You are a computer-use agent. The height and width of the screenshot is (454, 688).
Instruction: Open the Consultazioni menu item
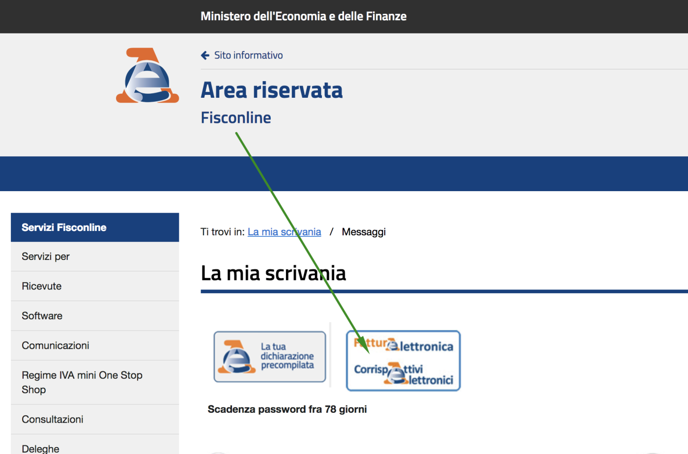pyautogui.click(x=95, y=419)
